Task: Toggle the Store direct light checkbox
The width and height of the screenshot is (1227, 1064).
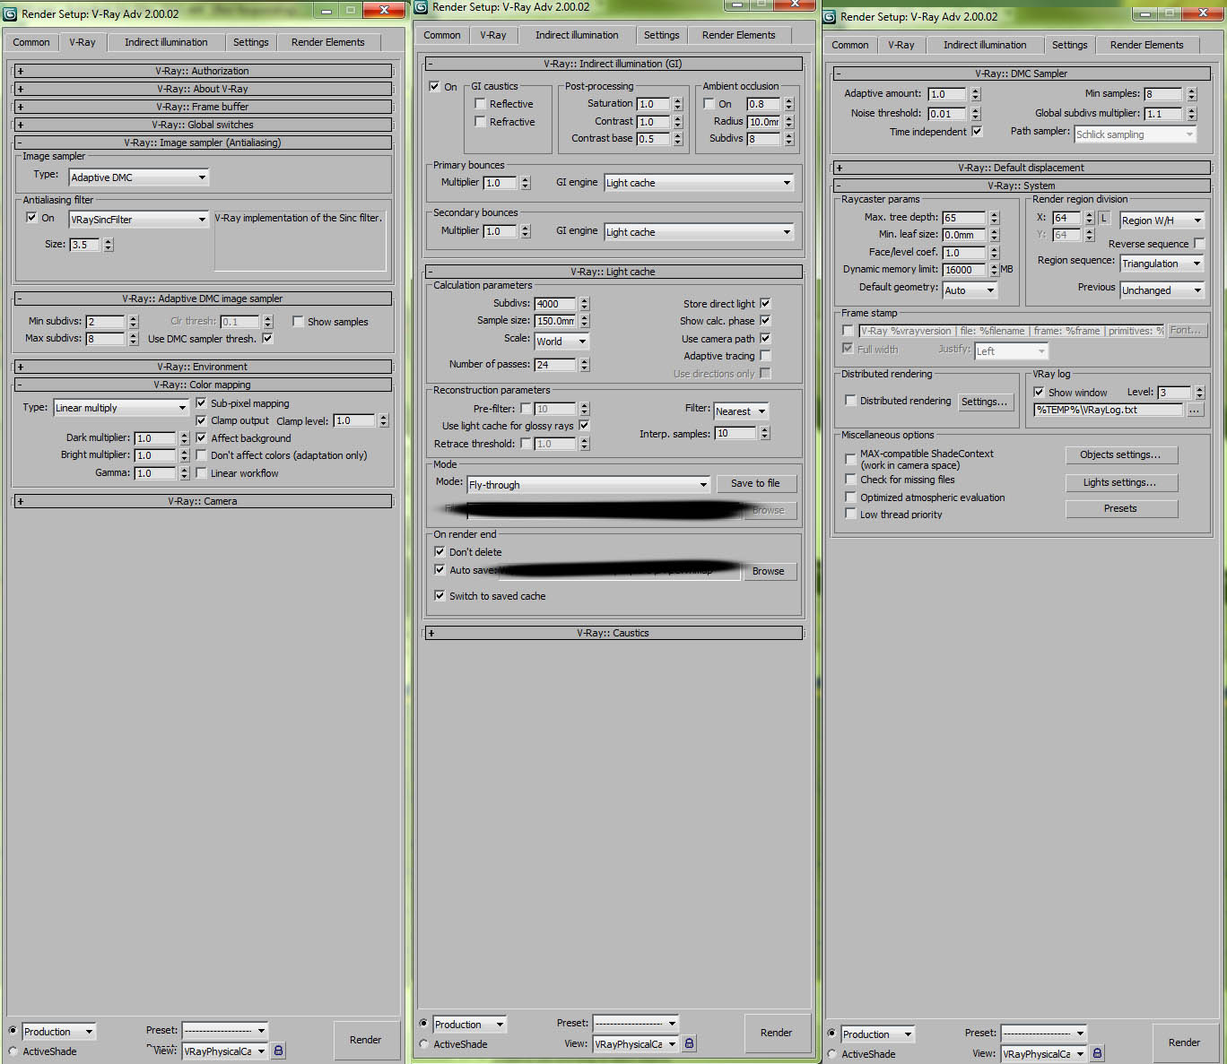Action: point(765,303)
